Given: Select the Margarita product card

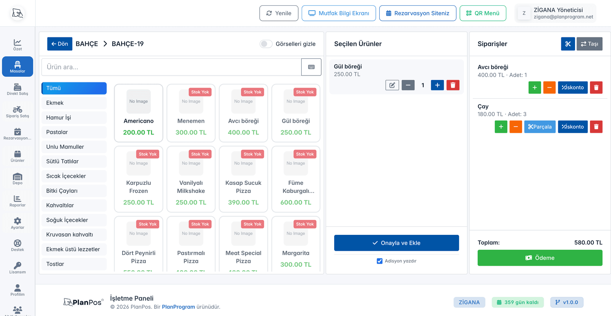Looking at the screenshot, I should pyautogui.click(x=296, y=244).
